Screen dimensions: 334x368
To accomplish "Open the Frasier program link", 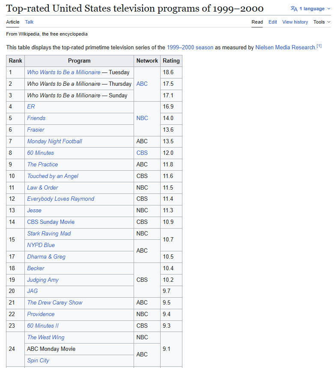I will pyautogui.click(x=36, y=130).
